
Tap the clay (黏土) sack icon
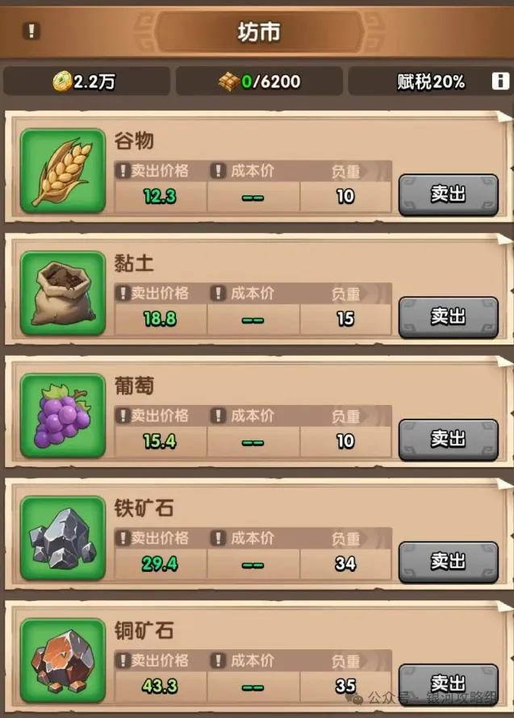pos(63,293)
